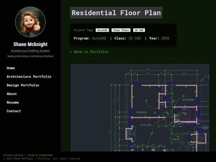Open the Home page link

(11, 68)
